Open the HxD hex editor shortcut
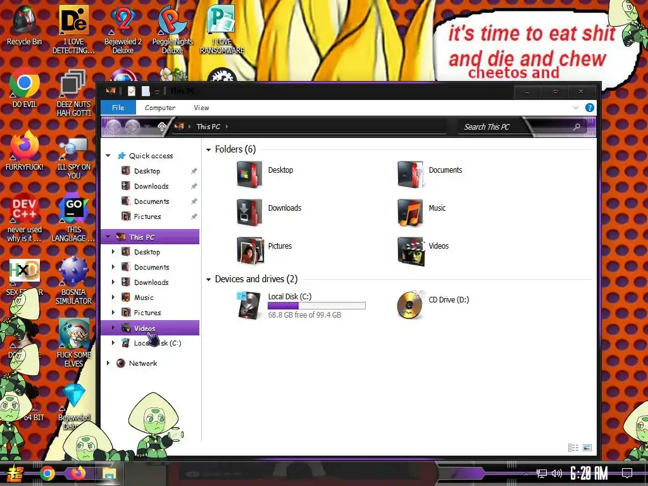 (25, 277)
